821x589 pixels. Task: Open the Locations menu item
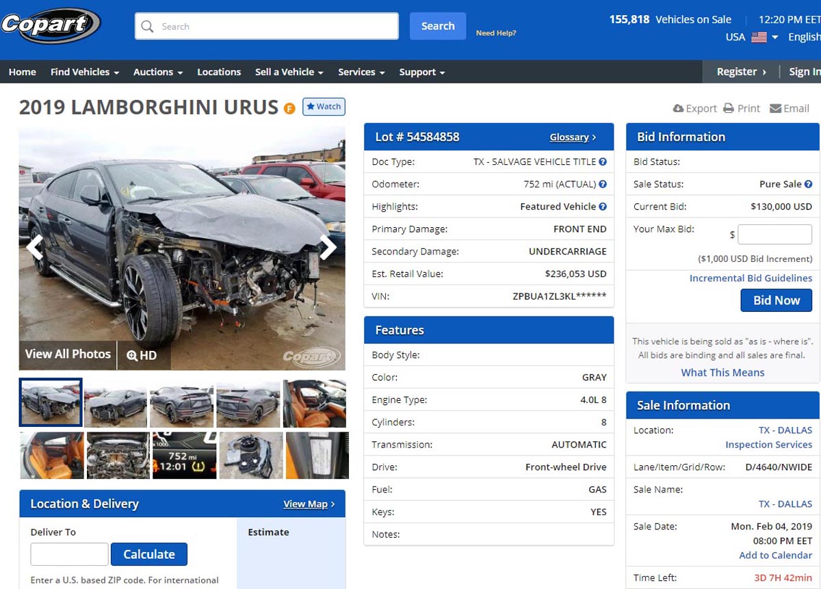coord(219,72)
